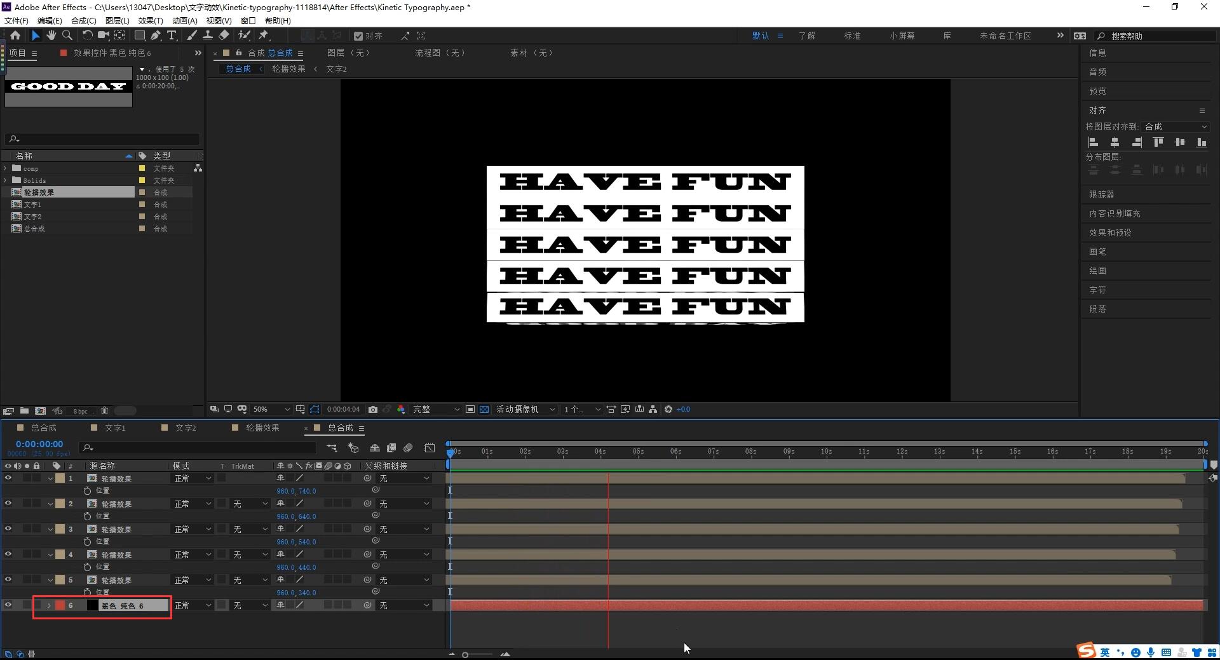This screenshot has width=1220, height=660.
Task: Click the trash icon in Project panel
Action: click(x=105, y=411)
